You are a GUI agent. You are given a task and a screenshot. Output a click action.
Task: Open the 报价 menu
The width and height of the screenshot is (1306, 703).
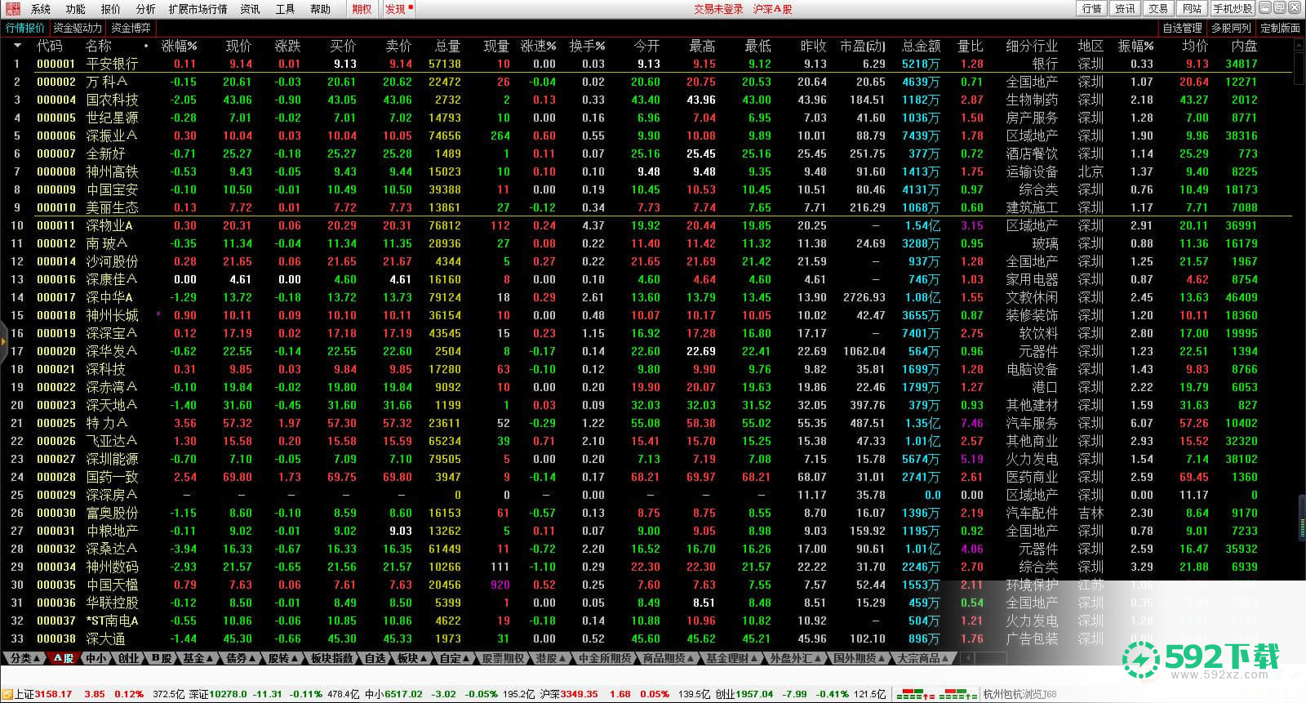click(x=110, y=9)
